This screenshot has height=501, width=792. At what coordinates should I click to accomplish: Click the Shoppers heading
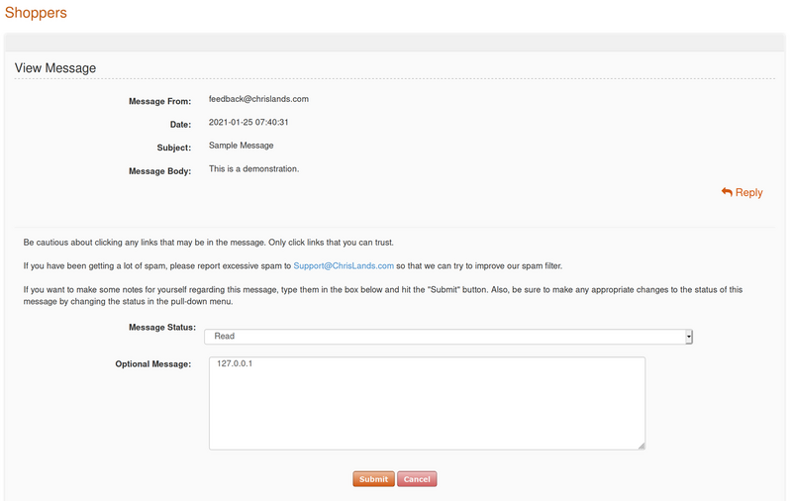36,13
